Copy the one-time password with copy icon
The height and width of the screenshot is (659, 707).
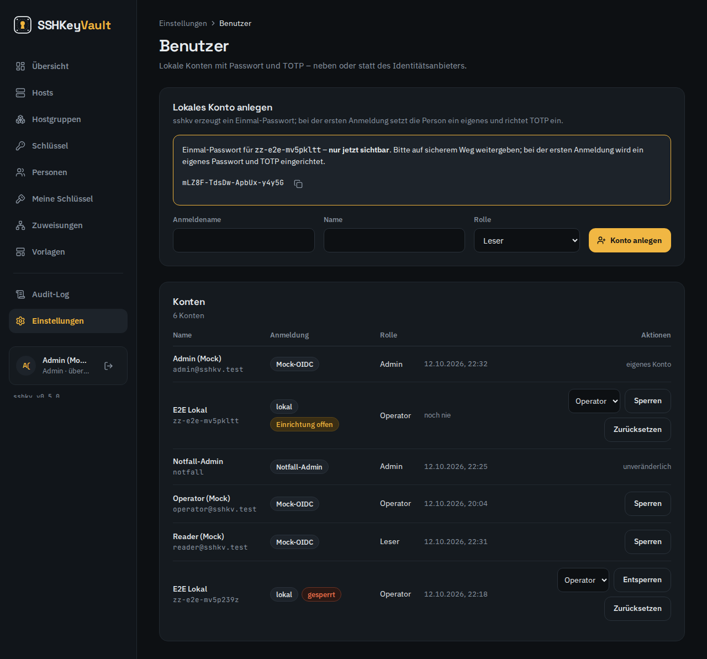point(298,184)
